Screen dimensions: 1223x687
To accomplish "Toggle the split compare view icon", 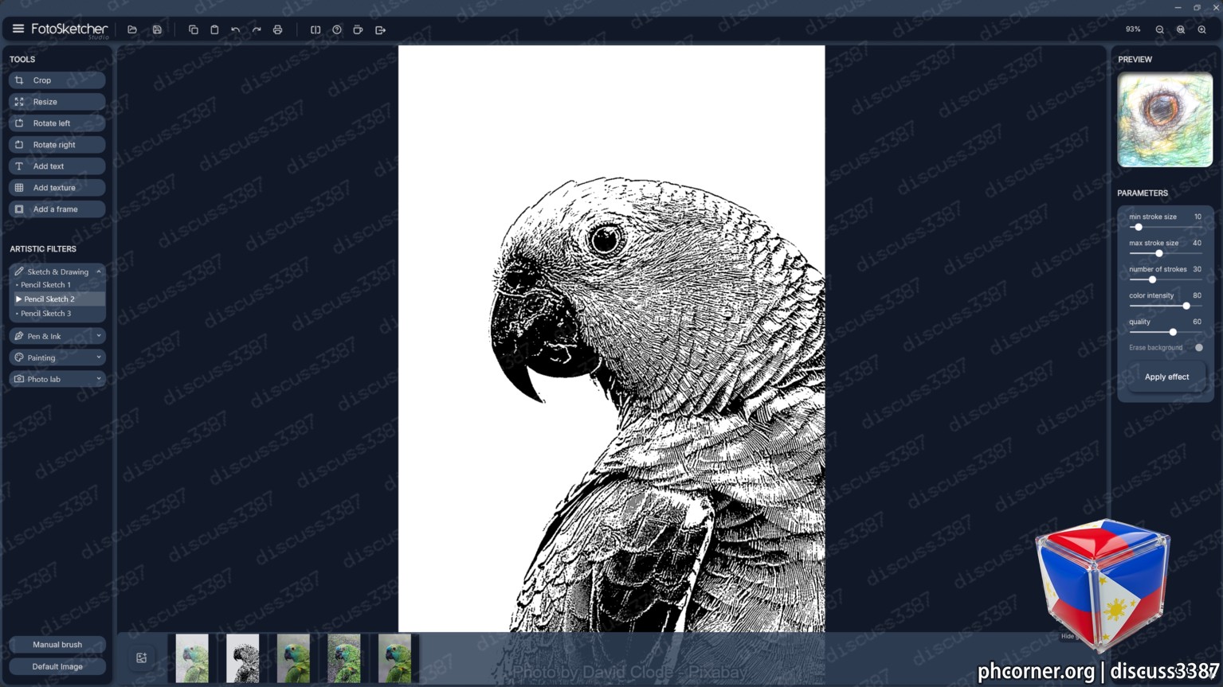I will click(316, 30).
